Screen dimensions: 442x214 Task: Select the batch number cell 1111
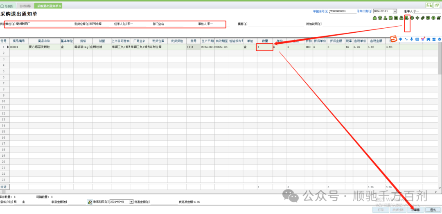point(193,47)
